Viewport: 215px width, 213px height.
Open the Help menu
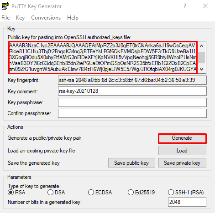click(x=73, y=18)
